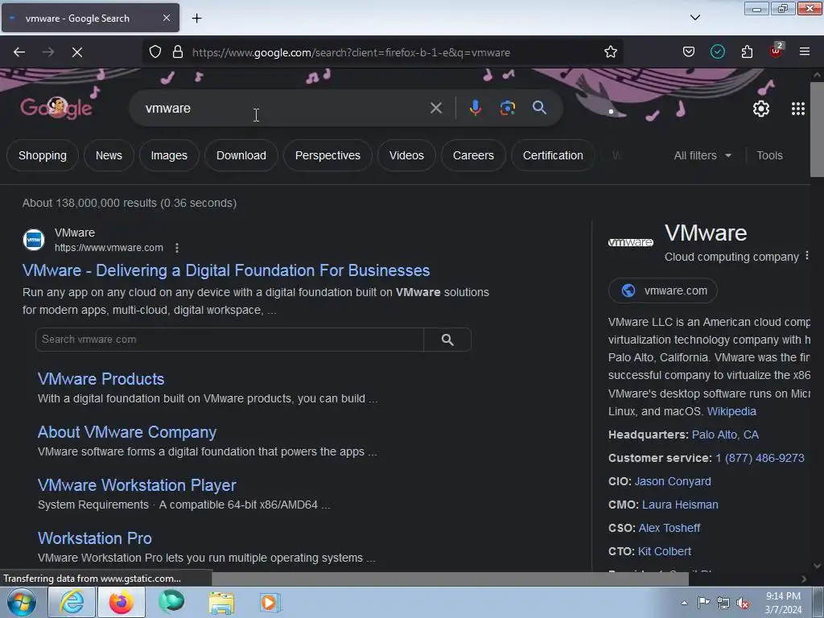
Task: List all tabs chevron dropdown
Action: (x=694, y=18)
